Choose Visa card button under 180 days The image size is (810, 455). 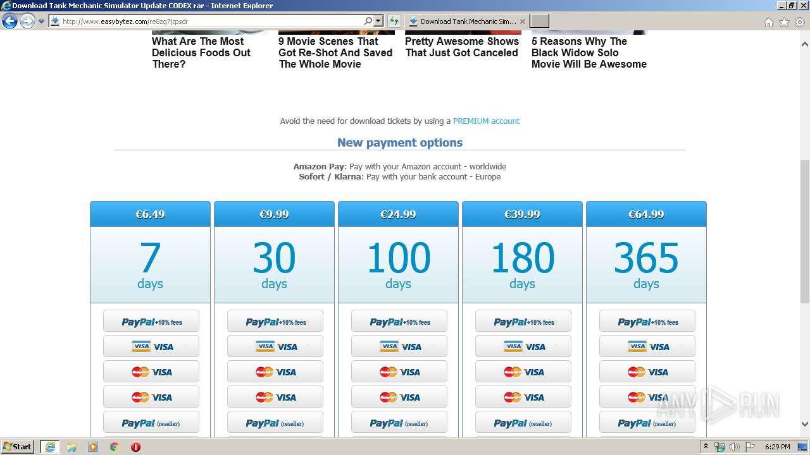(x=523, y=346)
